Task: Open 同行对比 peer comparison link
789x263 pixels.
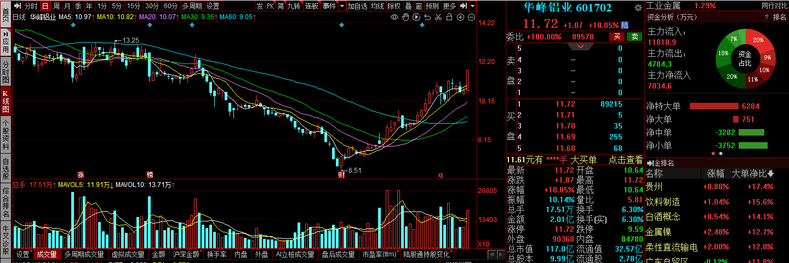Action: (774, 5)
